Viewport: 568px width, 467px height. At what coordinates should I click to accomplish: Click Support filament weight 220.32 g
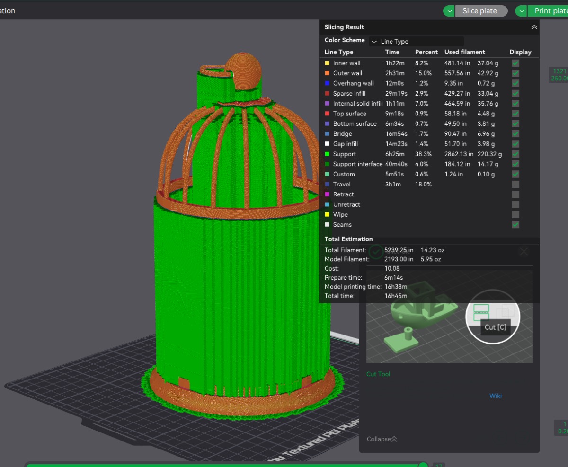tap(490, 154)
